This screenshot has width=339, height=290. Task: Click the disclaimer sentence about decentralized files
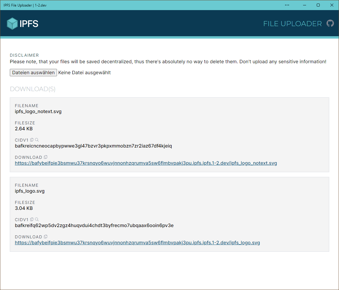(x=168, y=62)
